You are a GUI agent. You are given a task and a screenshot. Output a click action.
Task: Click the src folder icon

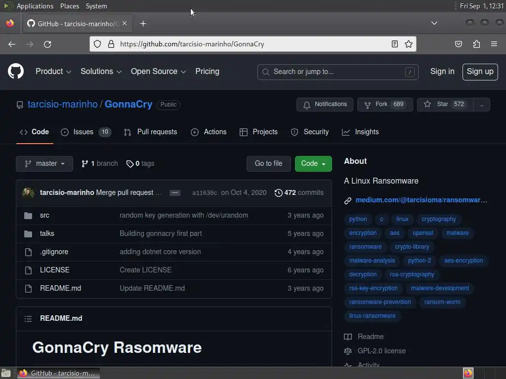tap(28, 216)
